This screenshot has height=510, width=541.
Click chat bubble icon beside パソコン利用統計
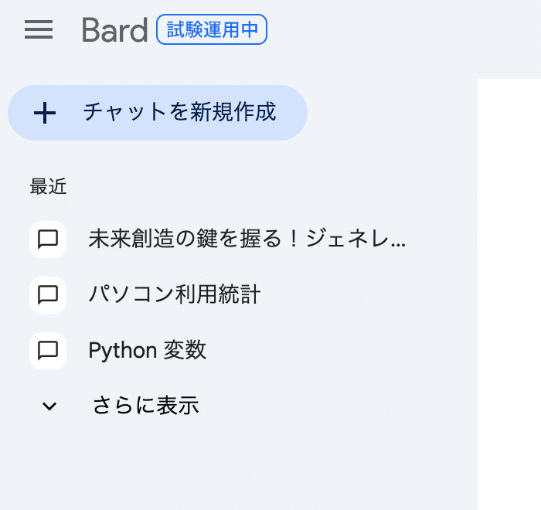48,295
